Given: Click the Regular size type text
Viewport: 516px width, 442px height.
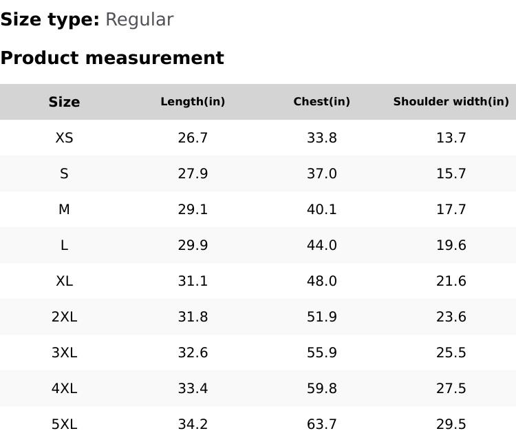Looking at the screenshot, I should pos(139,19).
